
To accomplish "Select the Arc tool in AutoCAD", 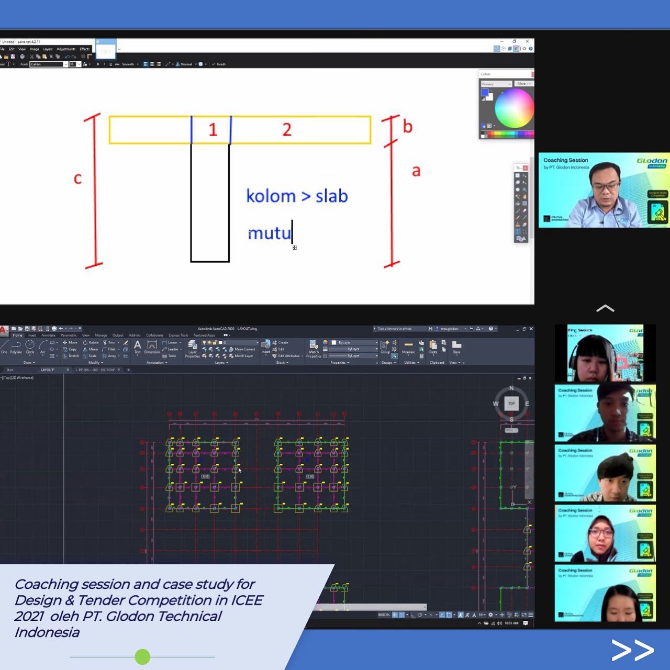I will tap(43, 347).
